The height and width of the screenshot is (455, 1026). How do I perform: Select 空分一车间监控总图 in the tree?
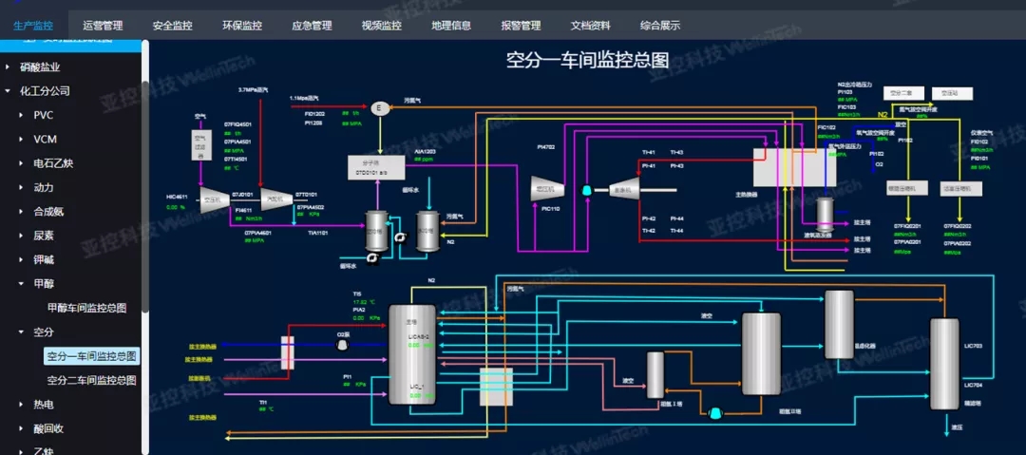coord(91,356)
